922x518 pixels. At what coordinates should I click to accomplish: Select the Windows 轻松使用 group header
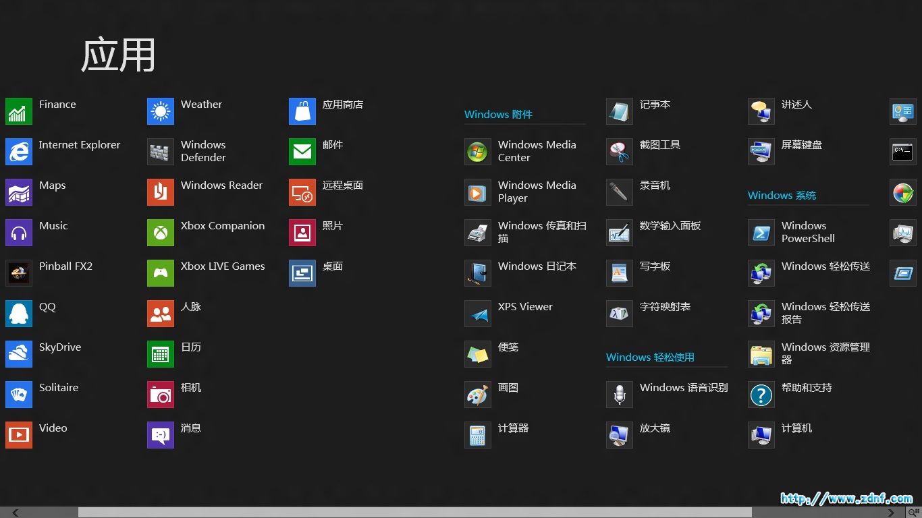tap(650, 357)
